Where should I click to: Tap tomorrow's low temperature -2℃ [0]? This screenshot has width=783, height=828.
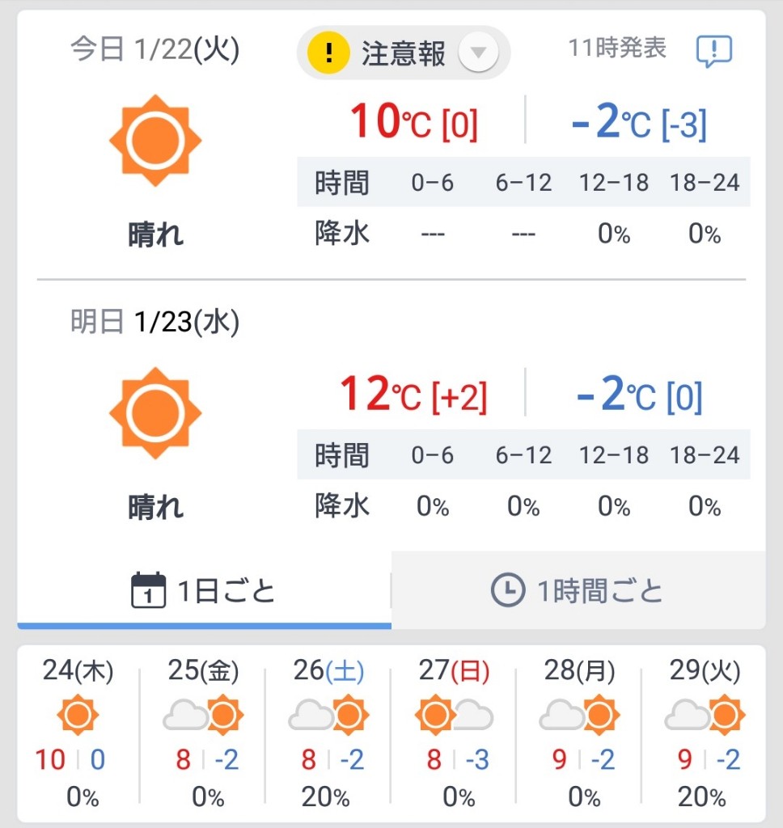pyautogui.click(x=640, y=394)
